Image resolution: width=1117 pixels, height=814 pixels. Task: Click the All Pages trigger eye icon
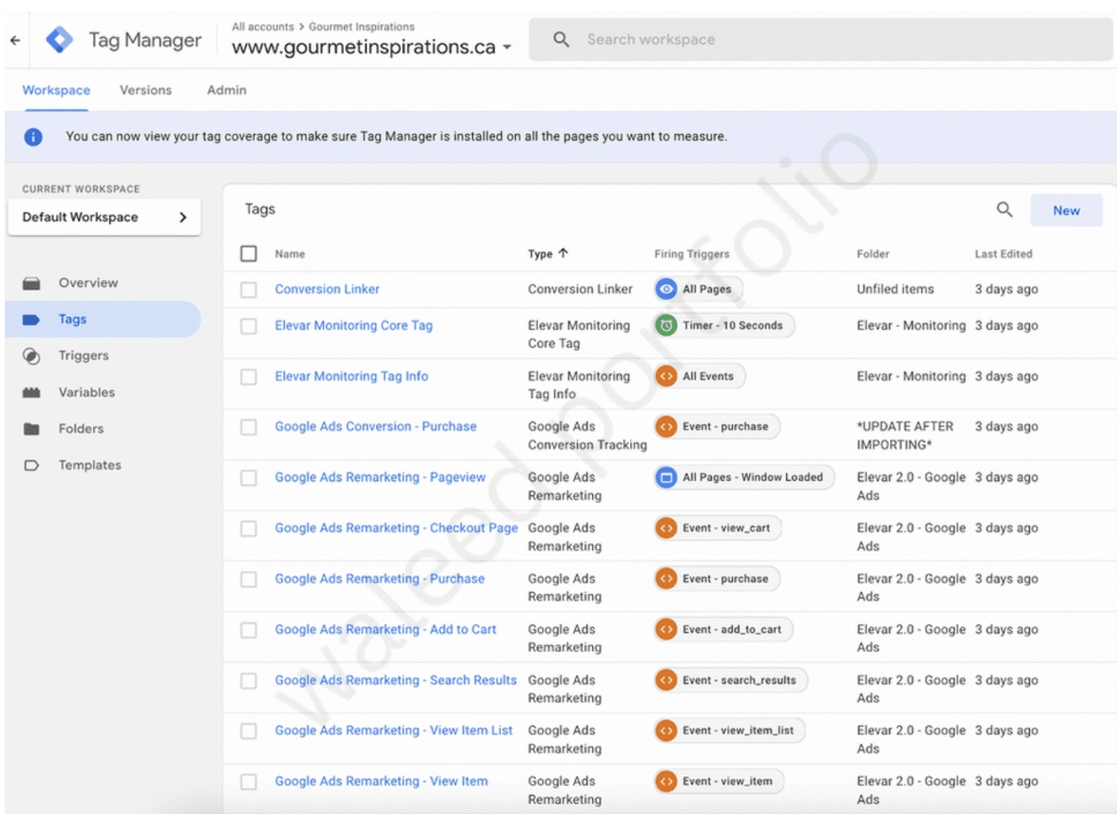[x=666, y=289]
